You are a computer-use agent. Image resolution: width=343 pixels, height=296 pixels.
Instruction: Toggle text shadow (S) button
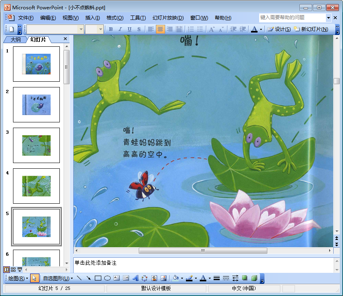click(139, 29)
